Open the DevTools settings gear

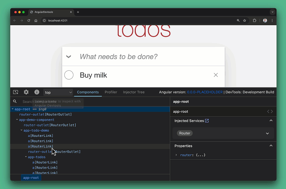click(26, 92)
